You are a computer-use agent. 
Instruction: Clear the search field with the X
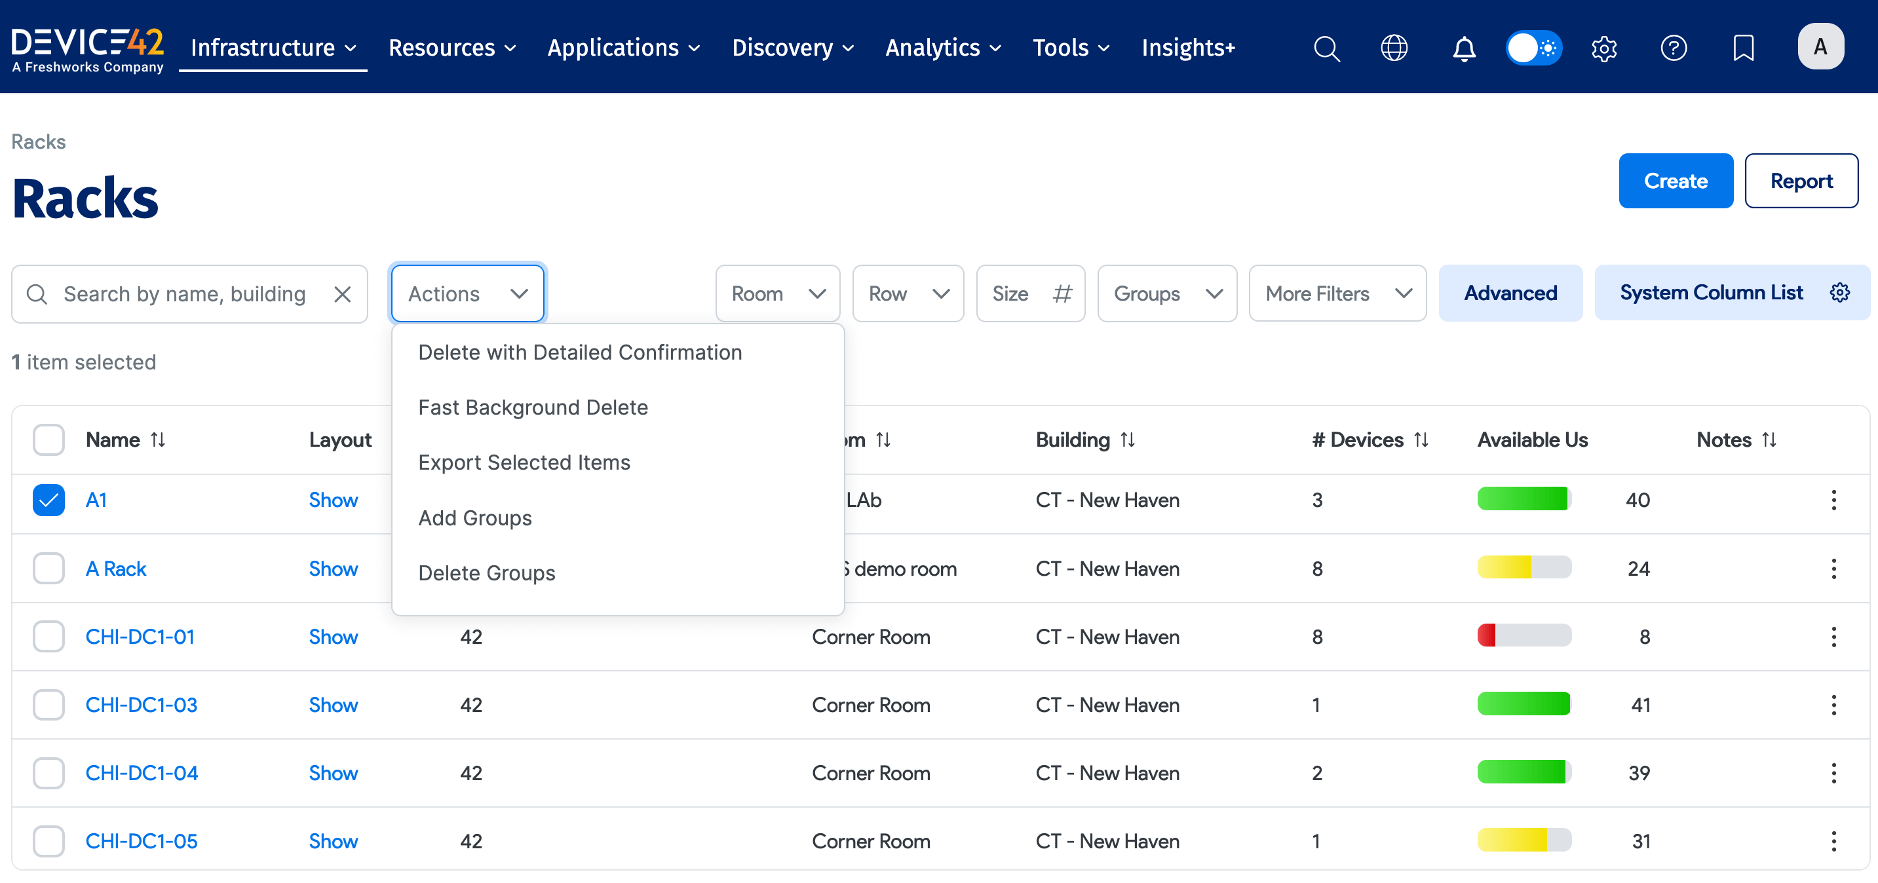[343, 293]
